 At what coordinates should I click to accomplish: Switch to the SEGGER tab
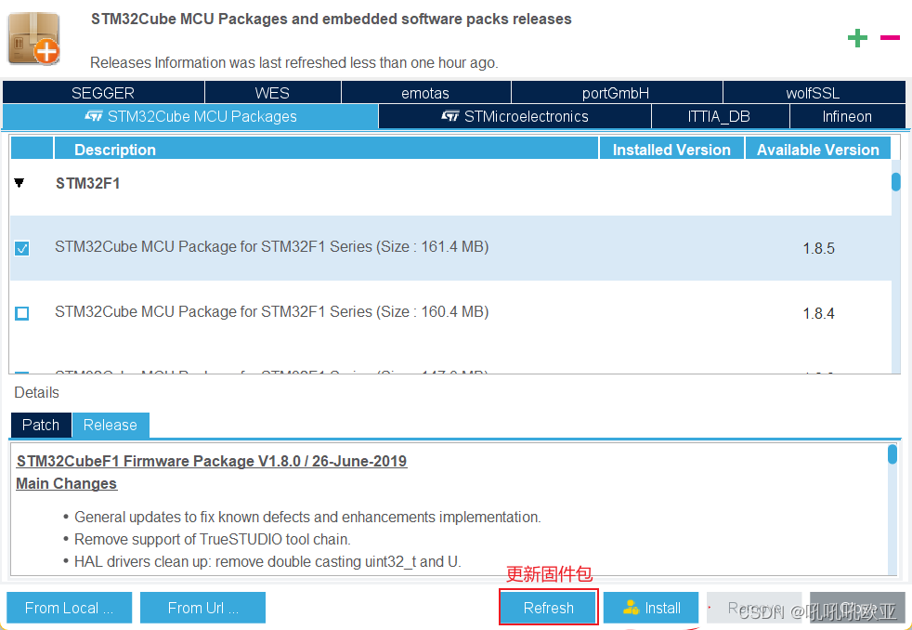point(102,92)
